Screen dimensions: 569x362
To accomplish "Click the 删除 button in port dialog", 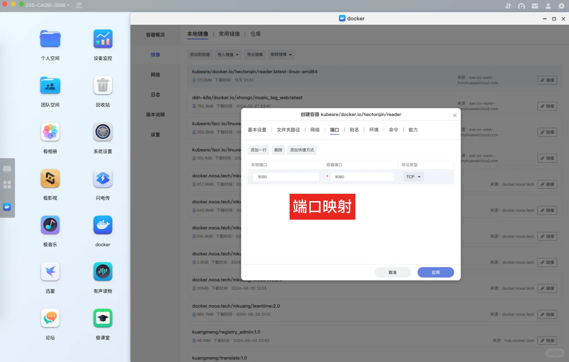I will pos(278,150).
